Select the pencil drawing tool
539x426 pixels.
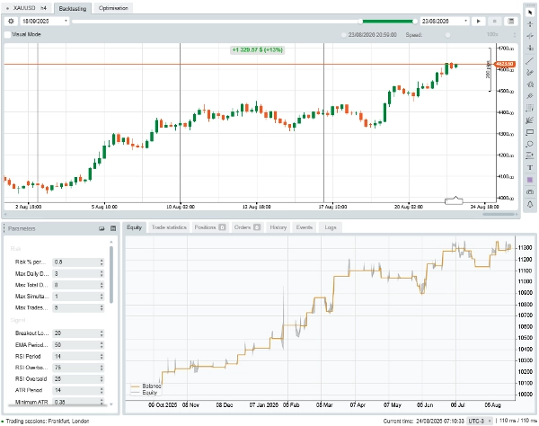coord(530,72)
